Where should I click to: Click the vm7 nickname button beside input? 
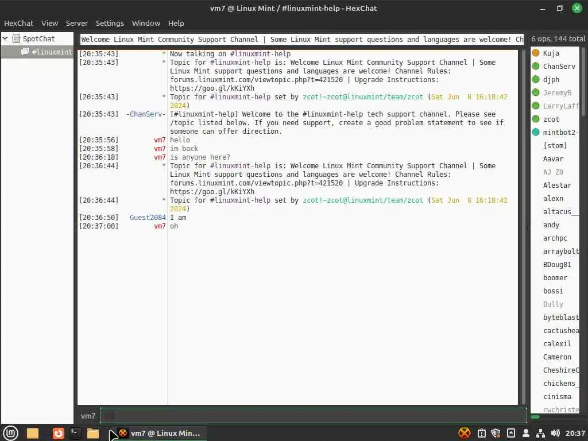pos(88,416)
